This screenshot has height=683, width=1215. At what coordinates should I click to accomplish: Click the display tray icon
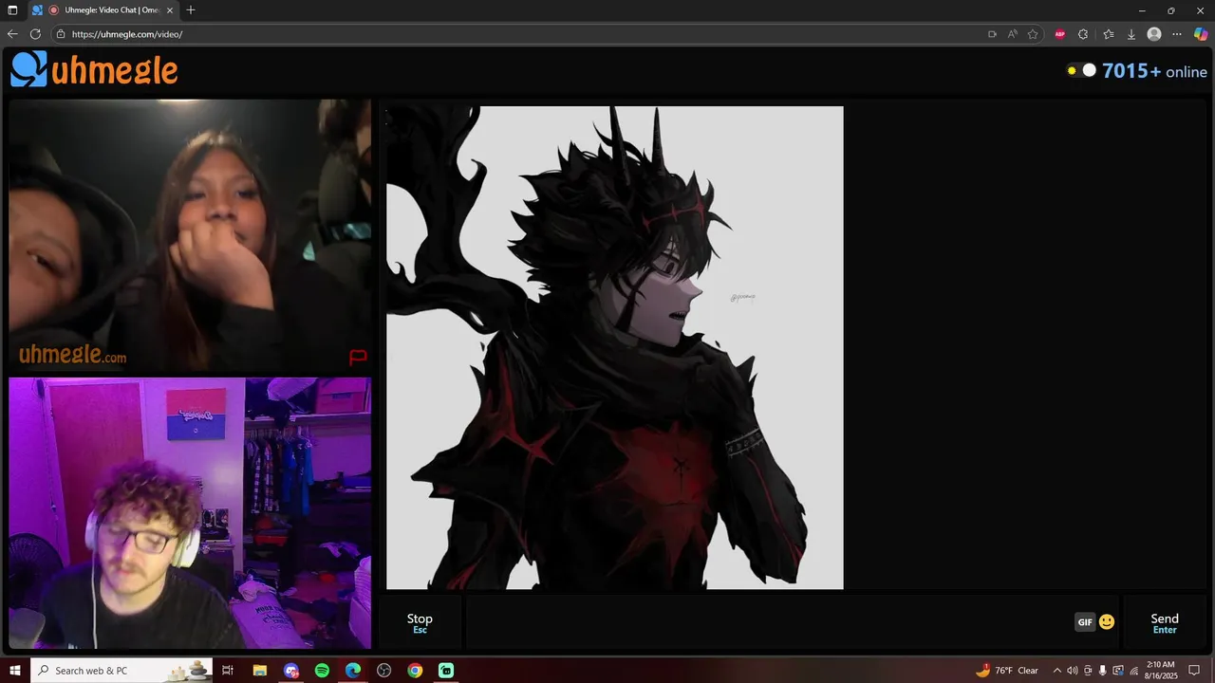1118,671
